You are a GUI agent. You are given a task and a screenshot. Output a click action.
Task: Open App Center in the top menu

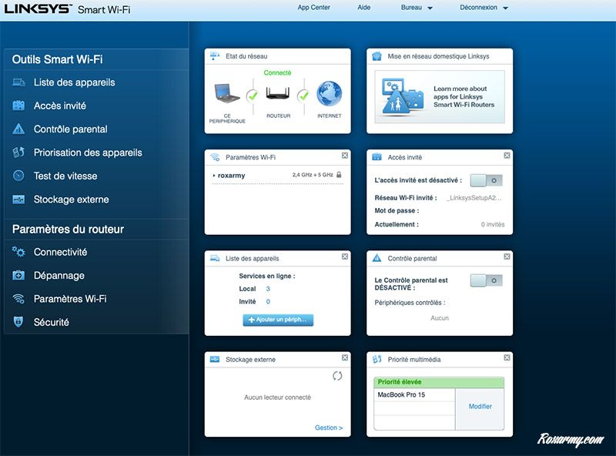[x=314, y=8]
